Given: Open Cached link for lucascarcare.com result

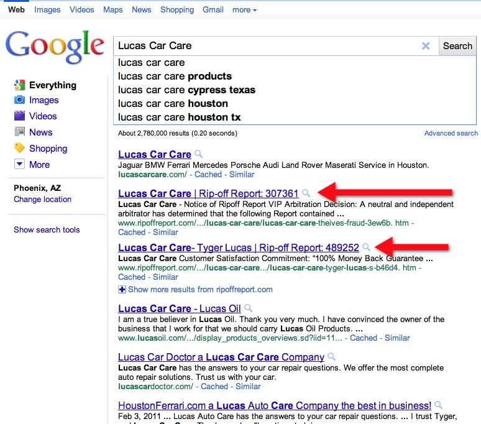Looking at the screenshot, I should pyautogui.click(x=208, y=175).
